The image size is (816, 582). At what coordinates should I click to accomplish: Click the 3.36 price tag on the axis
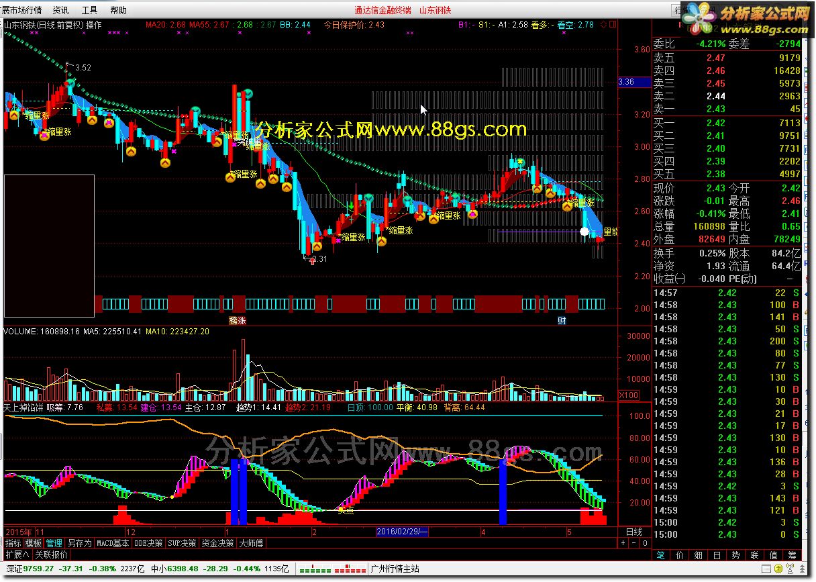634,82
